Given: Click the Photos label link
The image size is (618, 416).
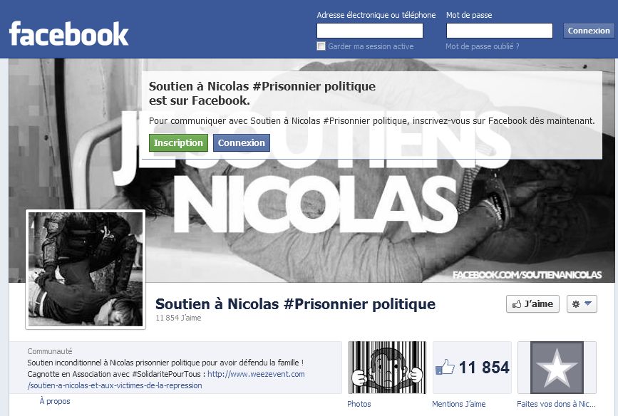Looking at the screenshot, I should point(359,404).
